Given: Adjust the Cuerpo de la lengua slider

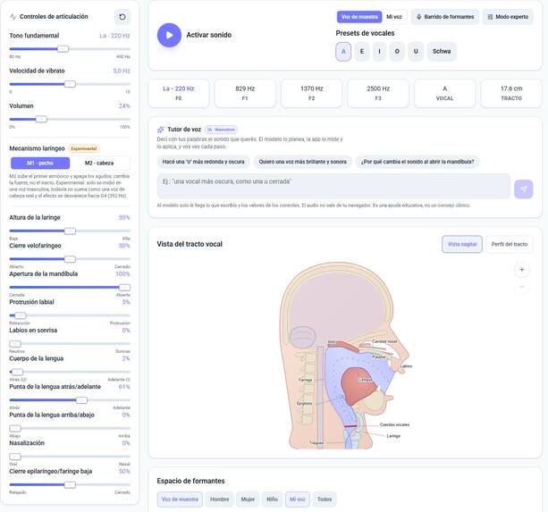Looking at the screenshot, I should pyautogui.click(x=70, y=372).
